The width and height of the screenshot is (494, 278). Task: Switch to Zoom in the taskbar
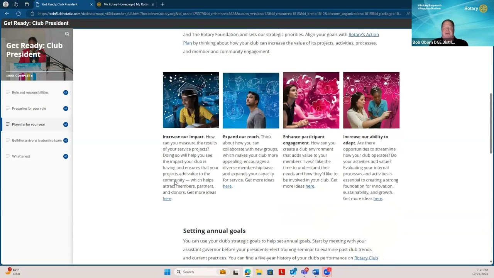click(x=327, y=272)
